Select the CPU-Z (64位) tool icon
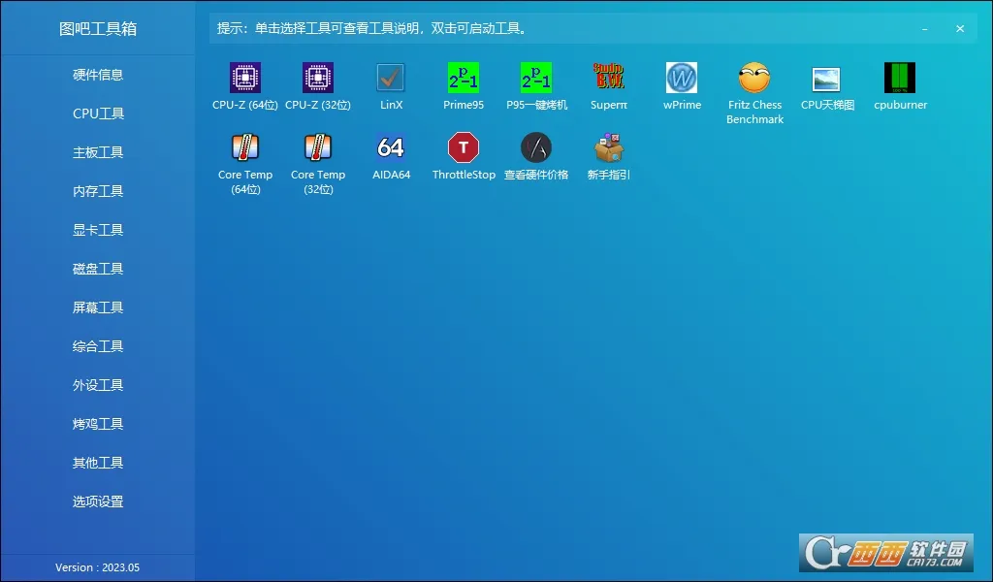This screenshot has height=582, width=993. [245, 78]
